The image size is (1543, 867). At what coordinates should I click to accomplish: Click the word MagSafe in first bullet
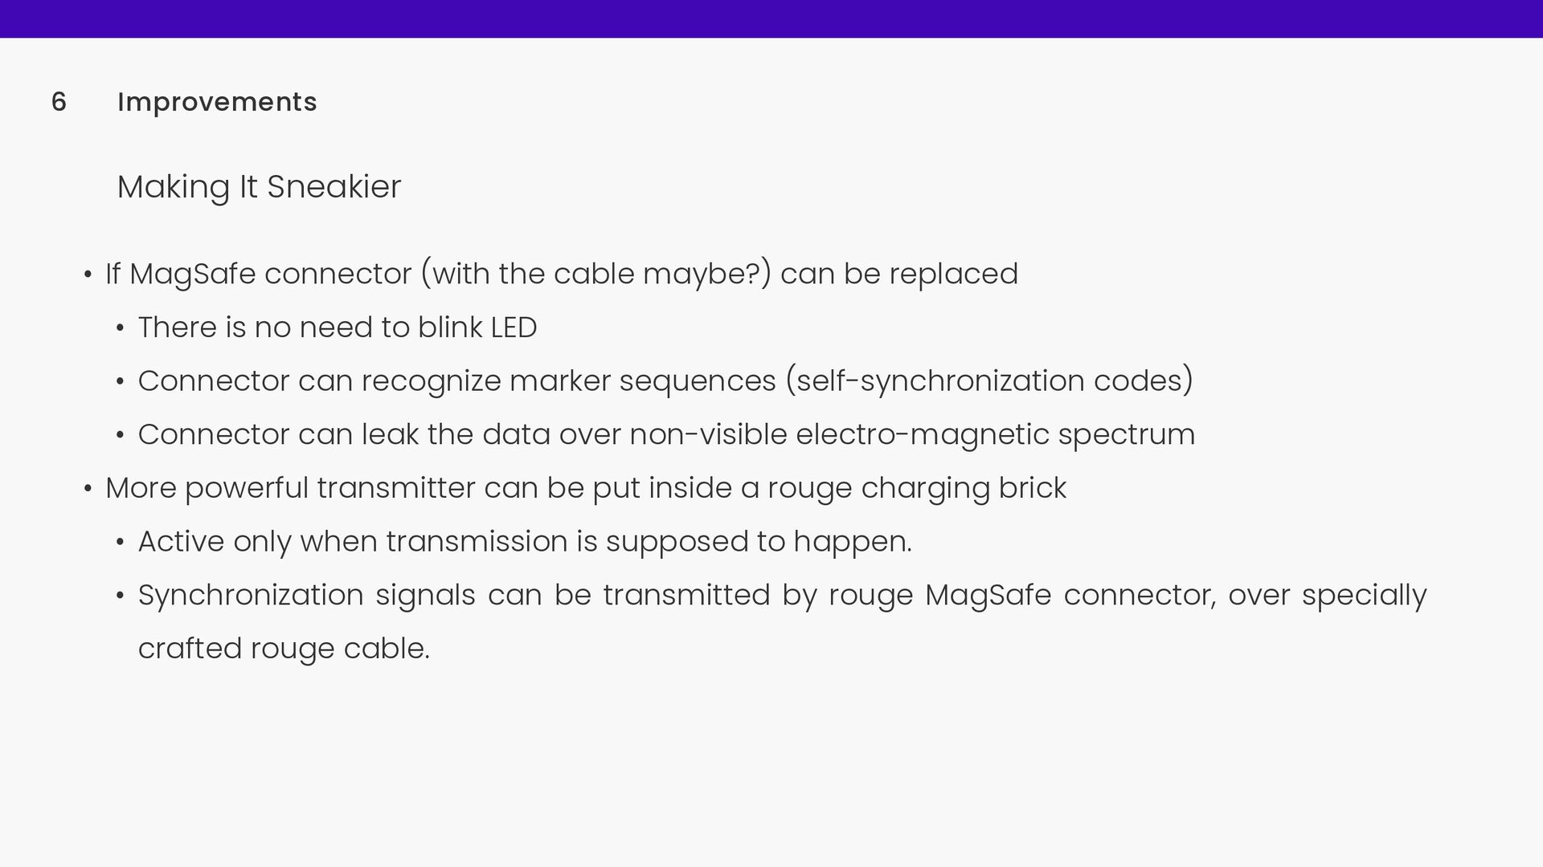pos(193,275)
